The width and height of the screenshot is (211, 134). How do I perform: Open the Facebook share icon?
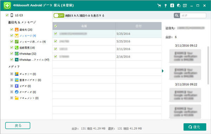tap(172, 6)
